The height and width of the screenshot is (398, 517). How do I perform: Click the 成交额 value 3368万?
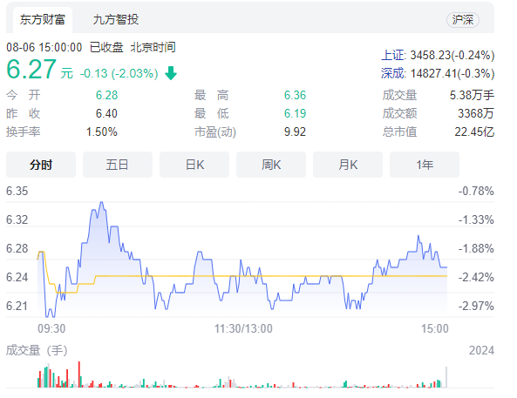click(476, 114)
